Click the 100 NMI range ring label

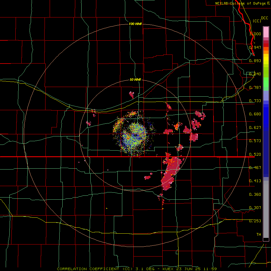point(135,24)
